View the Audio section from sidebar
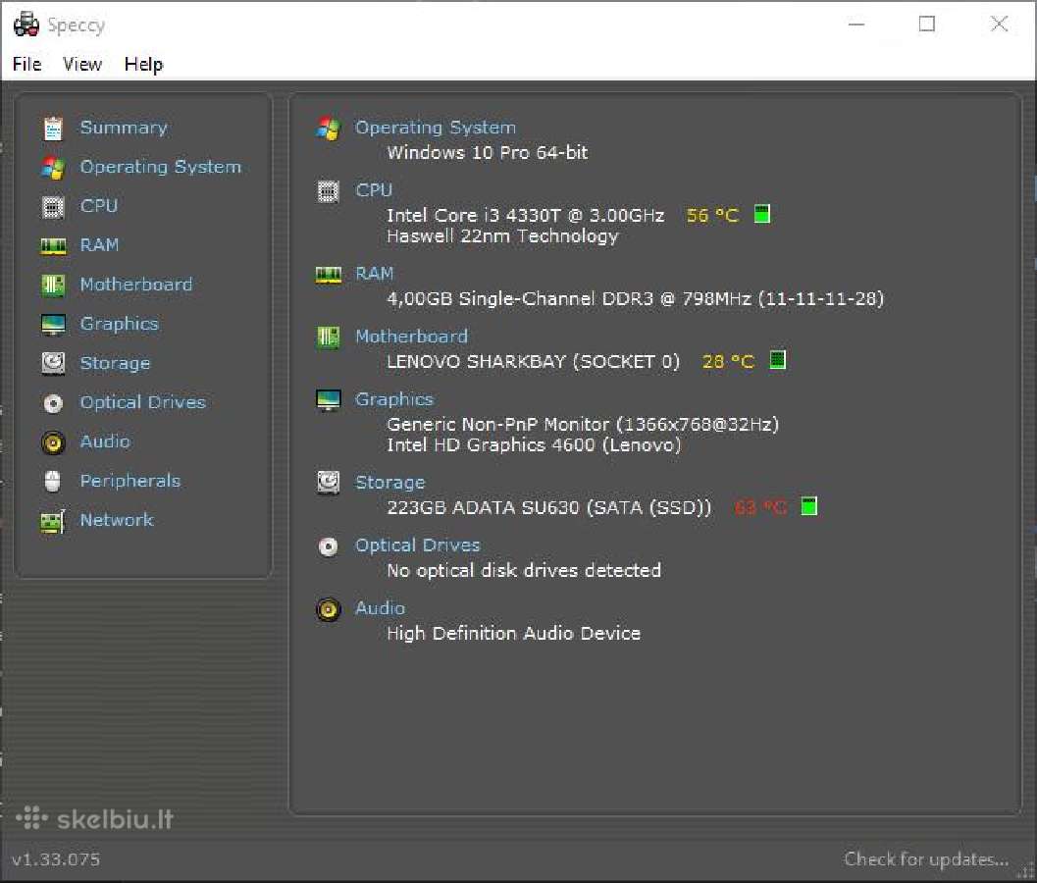Viewport: 1037px width, 883px height. (105, 441)
